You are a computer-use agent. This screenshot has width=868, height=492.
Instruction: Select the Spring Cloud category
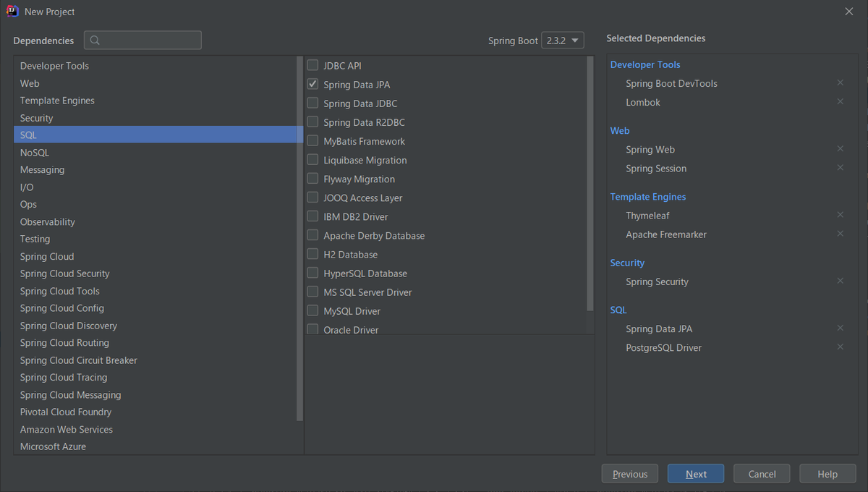coord(155,256)
